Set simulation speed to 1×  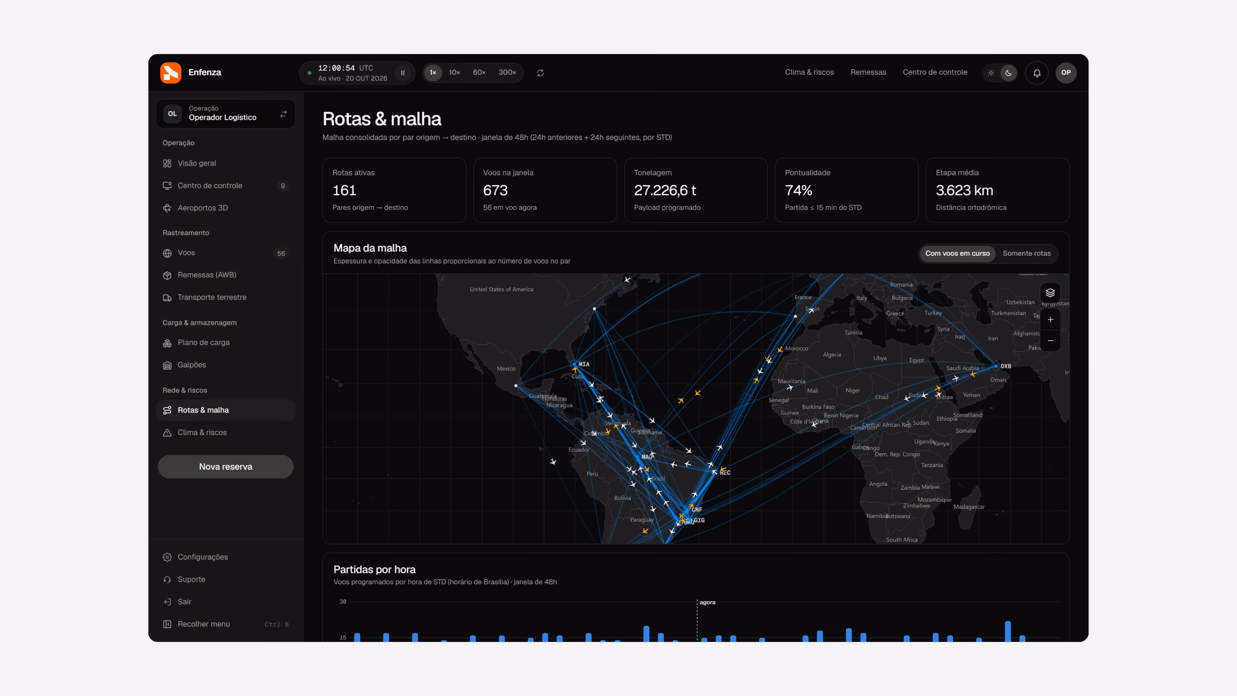click(x=433, y=73)
